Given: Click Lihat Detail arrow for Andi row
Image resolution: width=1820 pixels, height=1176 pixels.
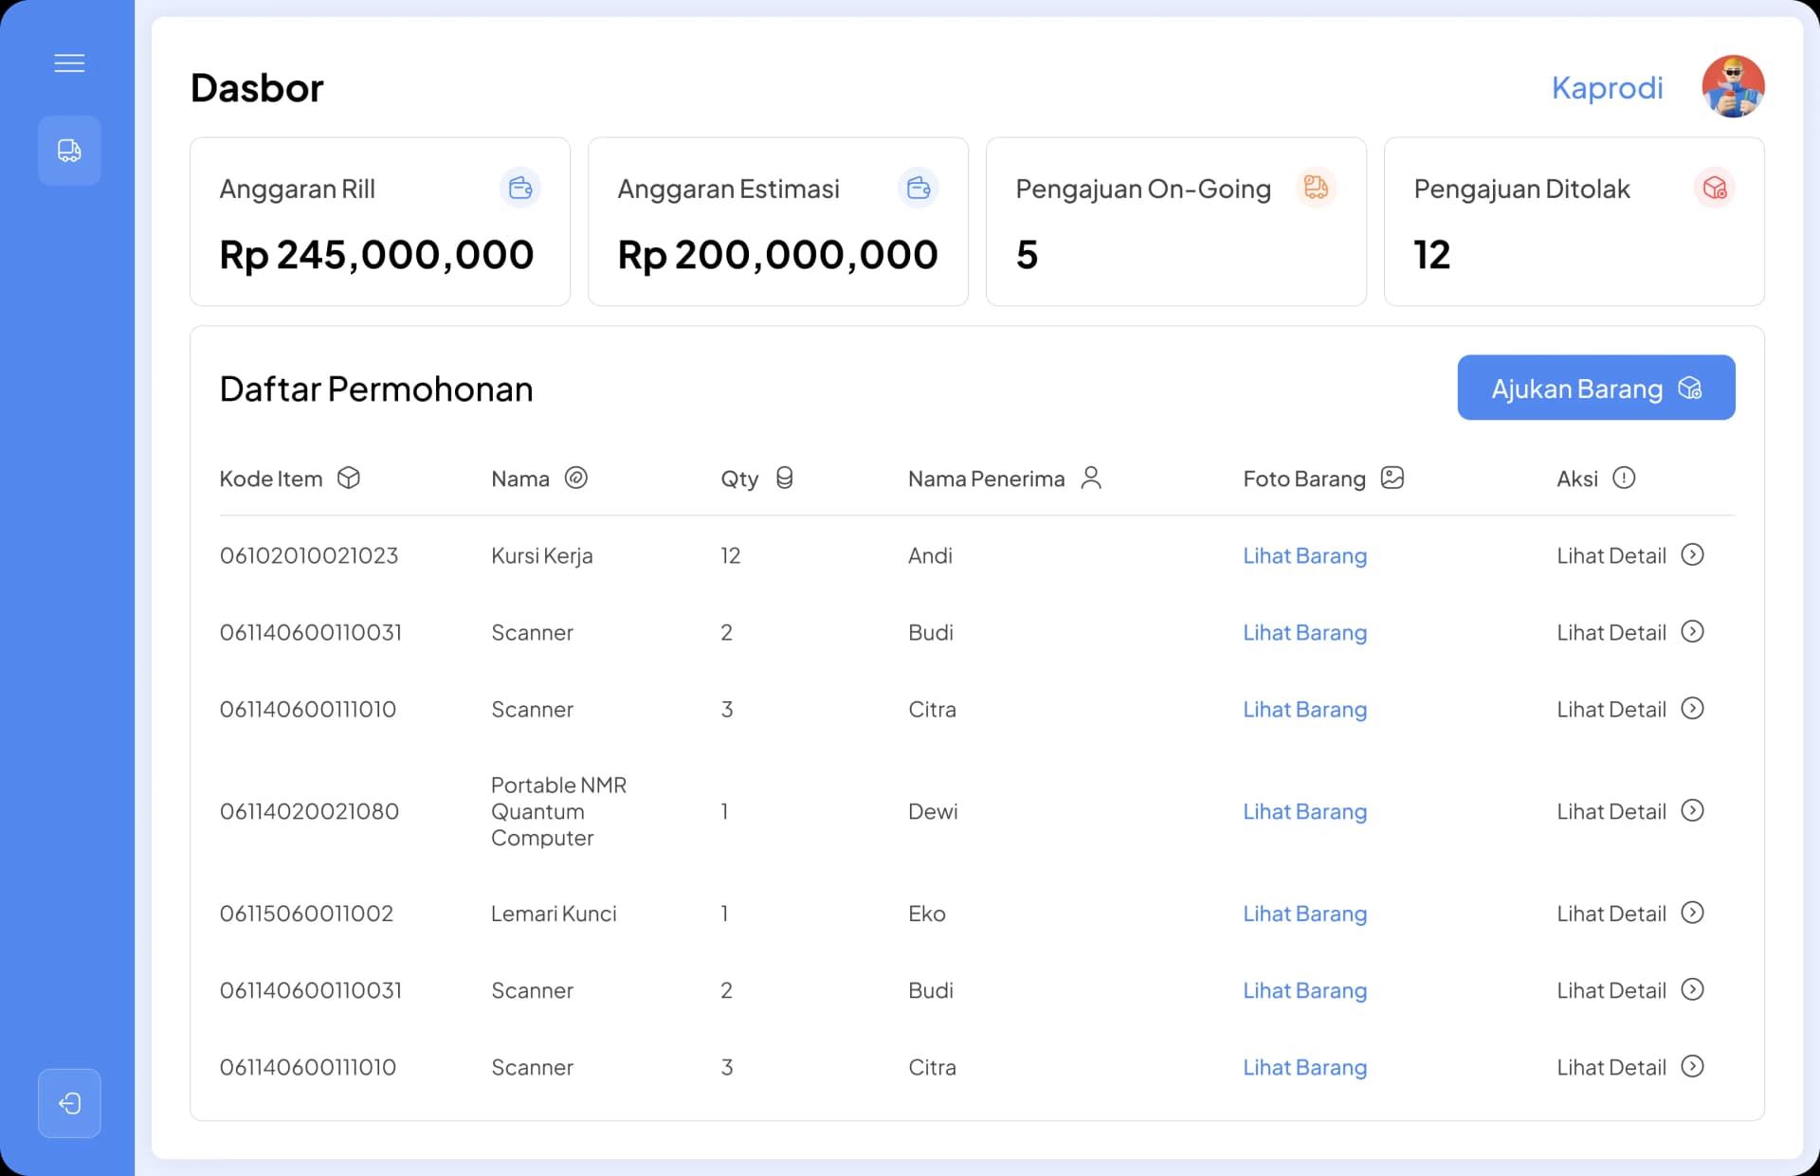Looking at the screenshot, I should coord(1692,555).
